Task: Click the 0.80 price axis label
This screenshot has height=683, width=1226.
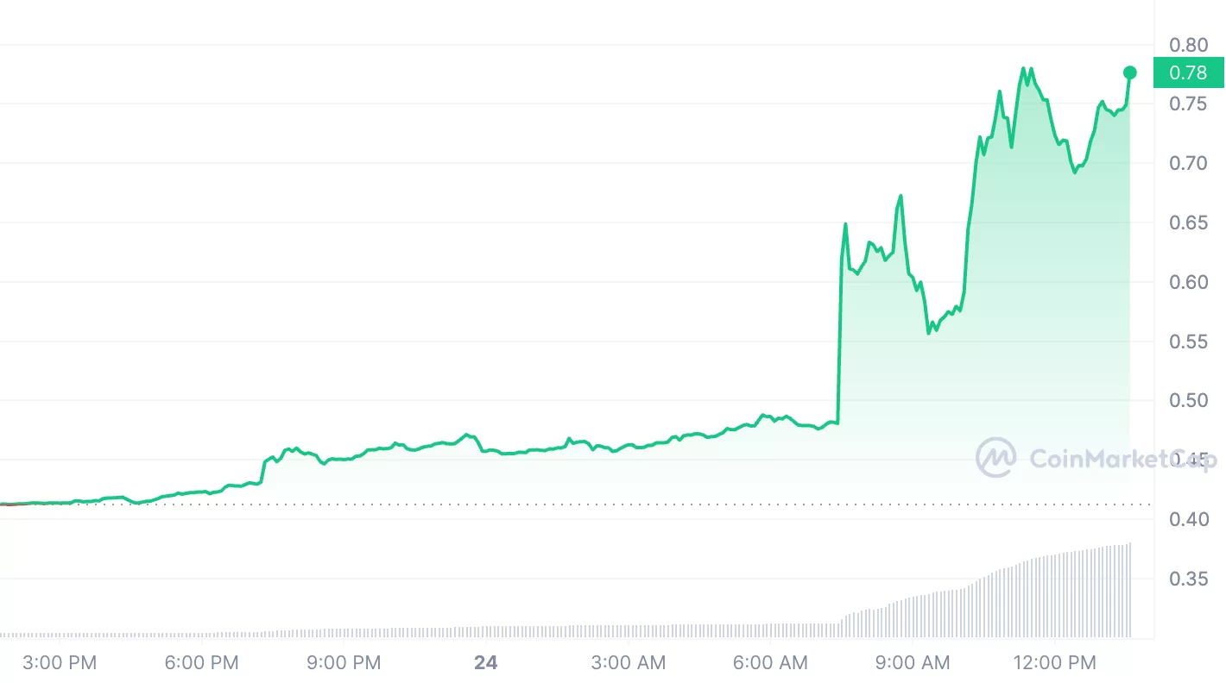Action: (x=1188, y=45)
